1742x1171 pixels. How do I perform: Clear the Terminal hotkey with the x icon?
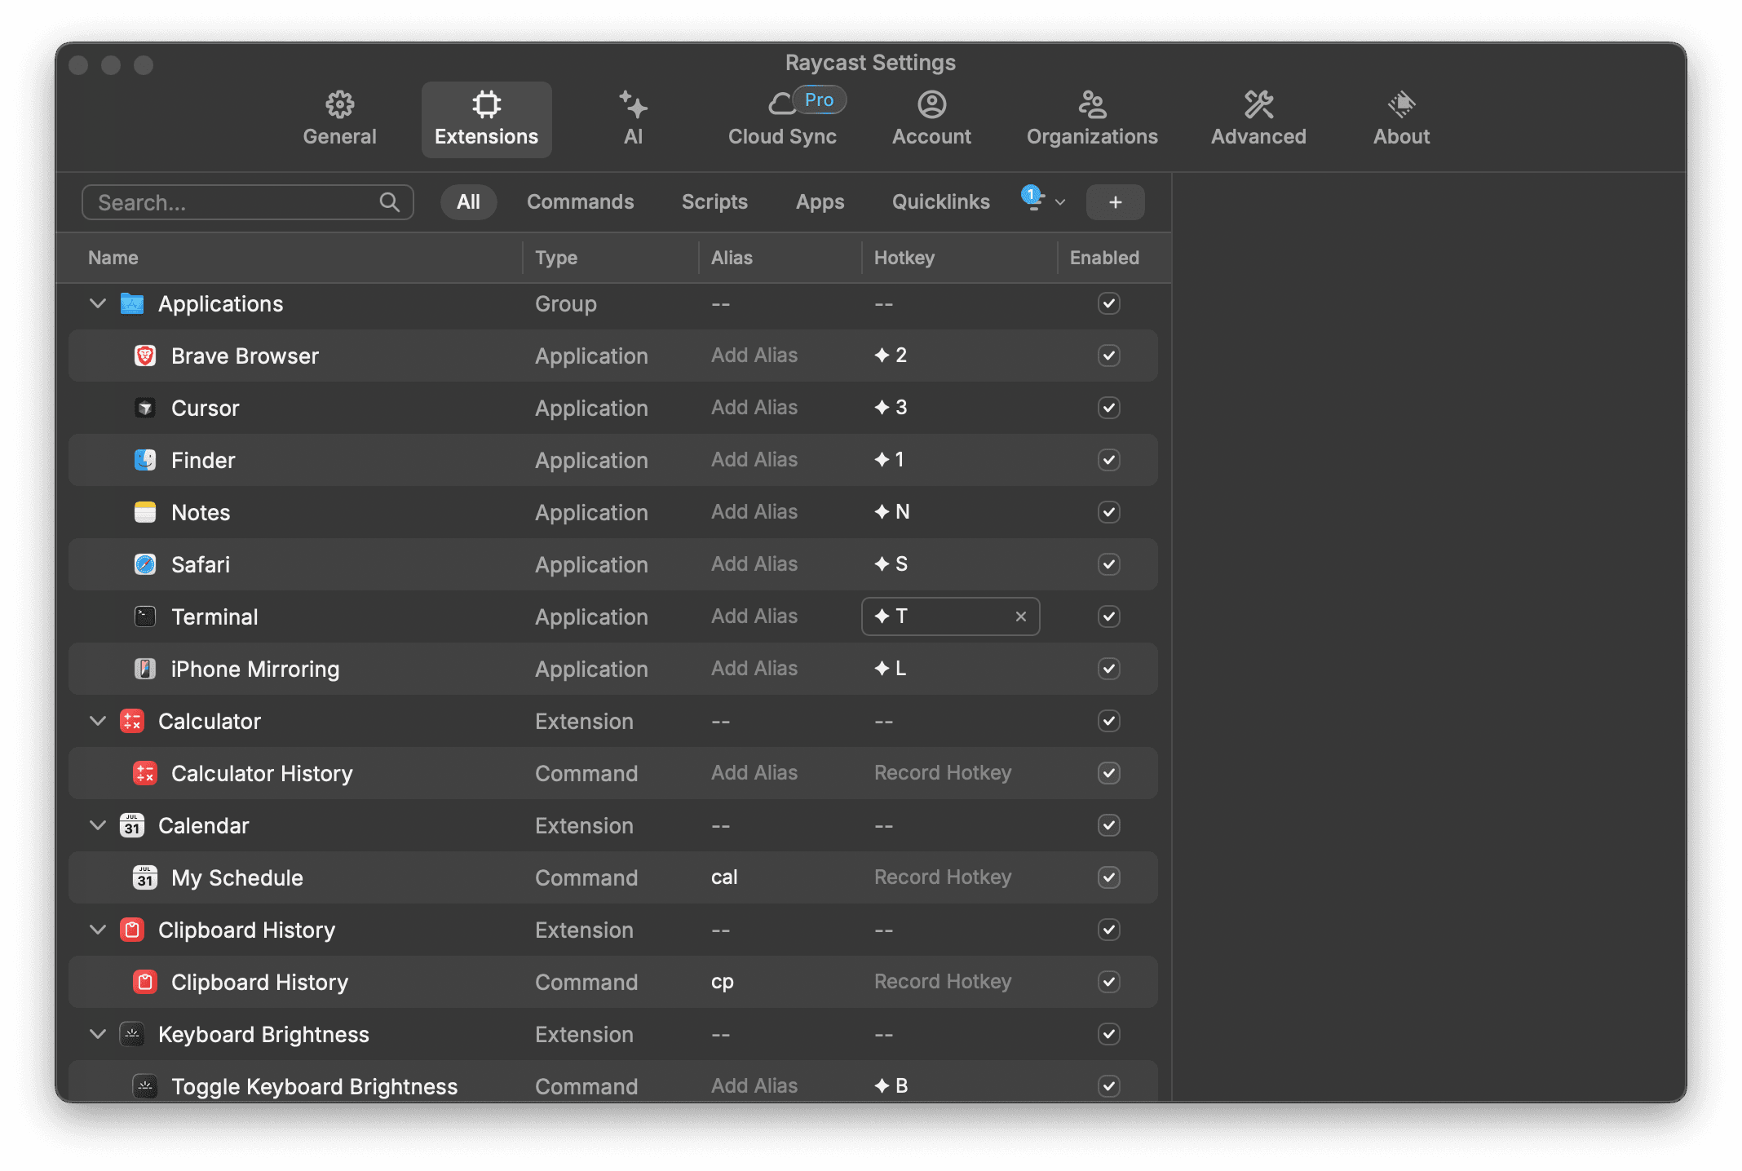(1021, 616)
